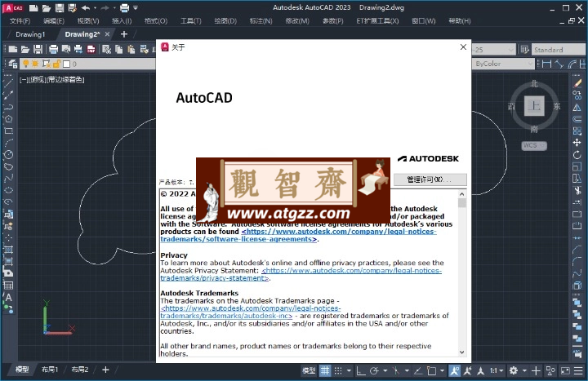Open the Standard style dropdown
The image size is (588, 381).
pyautogui.click(x=559, y=50)
